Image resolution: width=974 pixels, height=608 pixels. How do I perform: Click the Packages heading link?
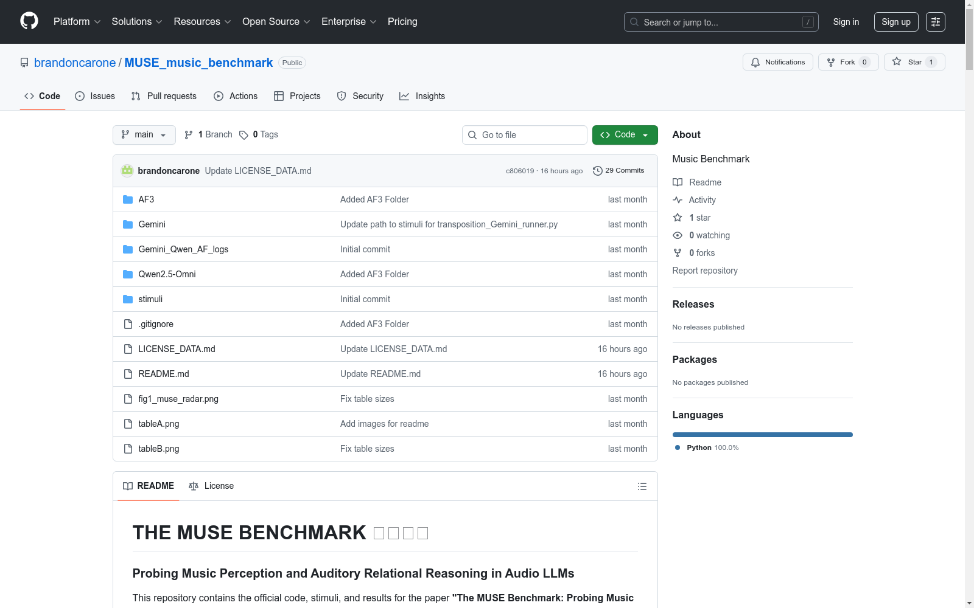click(x=695, y=360)
